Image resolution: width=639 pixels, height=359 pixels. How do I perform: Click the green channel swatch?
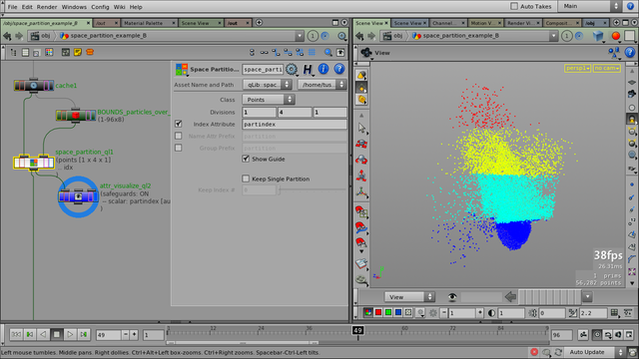click(388, 312)
